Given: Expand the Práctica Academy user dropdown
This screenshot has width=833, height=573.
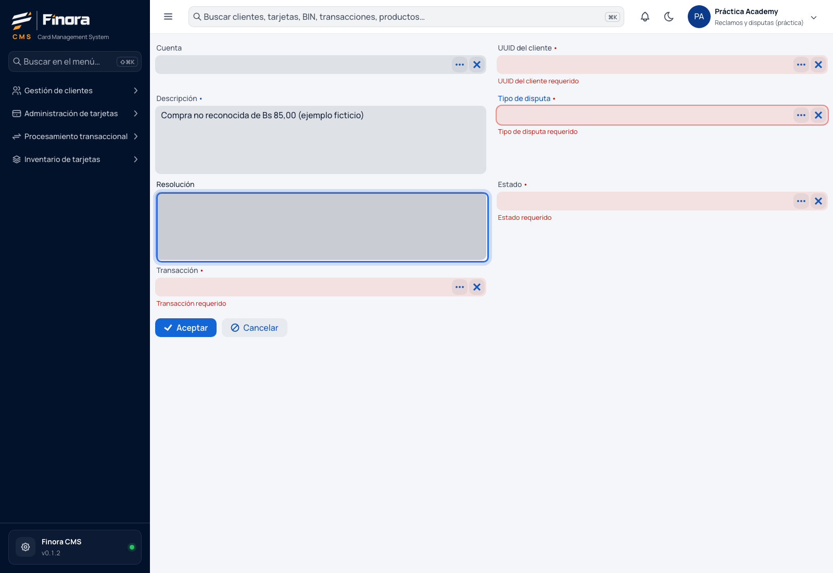Looking at the screenshot, I should tap(814, 17).
